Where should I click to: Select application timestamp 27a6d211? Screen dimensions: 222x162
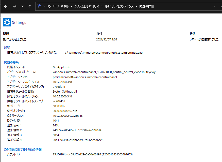click(x=59, y=87)
